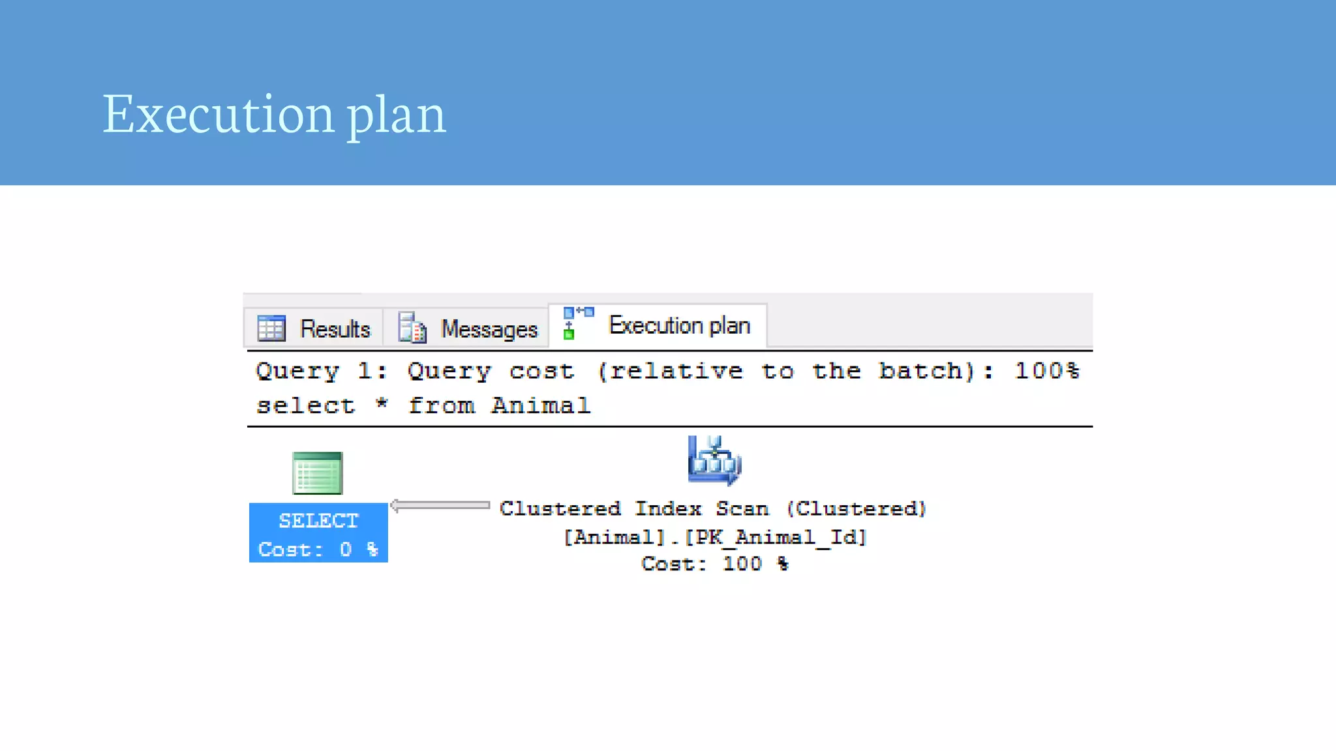1336x751 pixels.
Task: Click the '[Animal].[PK_Animal_Id]' label
Action: [x=715, y=537]
